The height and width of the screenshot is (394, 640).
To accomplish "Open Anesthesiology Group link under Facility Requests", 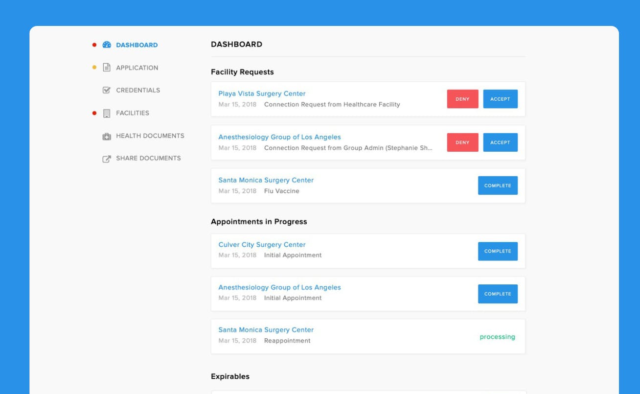I will 279,137.
